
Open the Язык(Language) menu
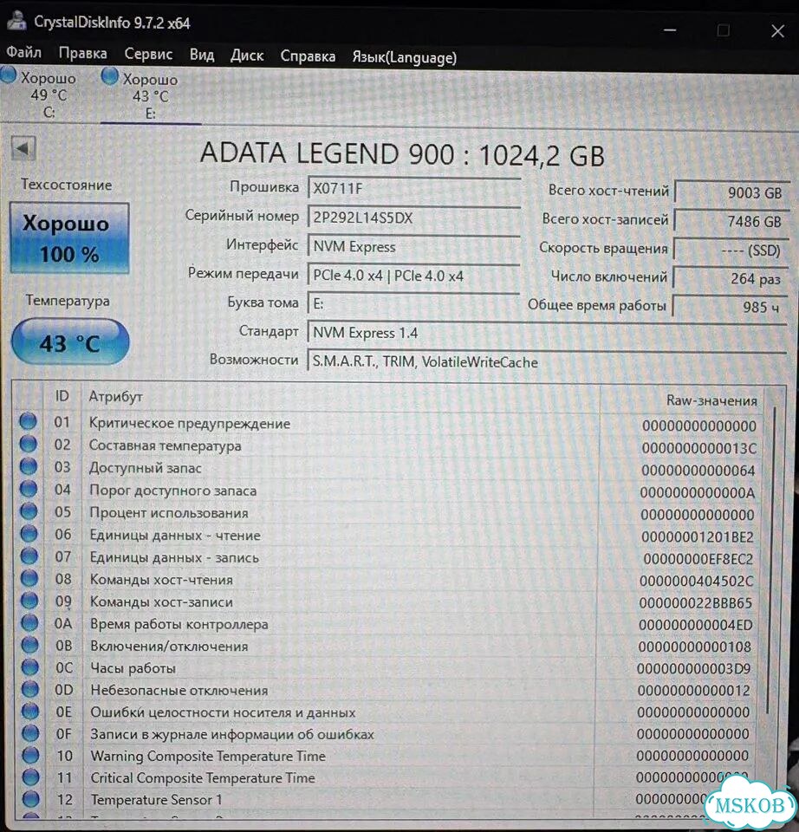(x=405, y=57)
